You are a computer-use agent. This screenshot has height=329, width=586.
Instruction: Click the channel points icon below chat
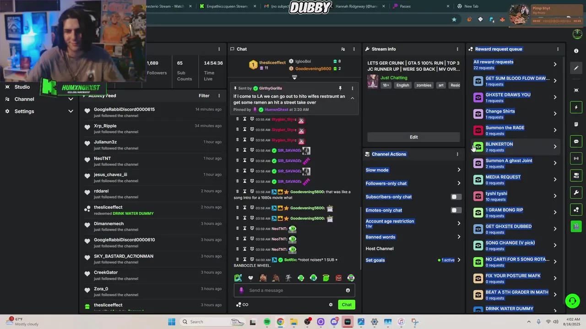point(239,305)
